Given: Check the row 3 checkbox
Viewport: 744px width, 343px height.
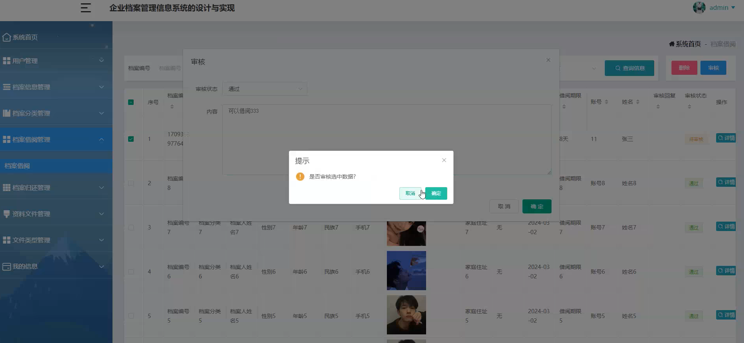Looking at the screenshot, I should pos(131,227).
